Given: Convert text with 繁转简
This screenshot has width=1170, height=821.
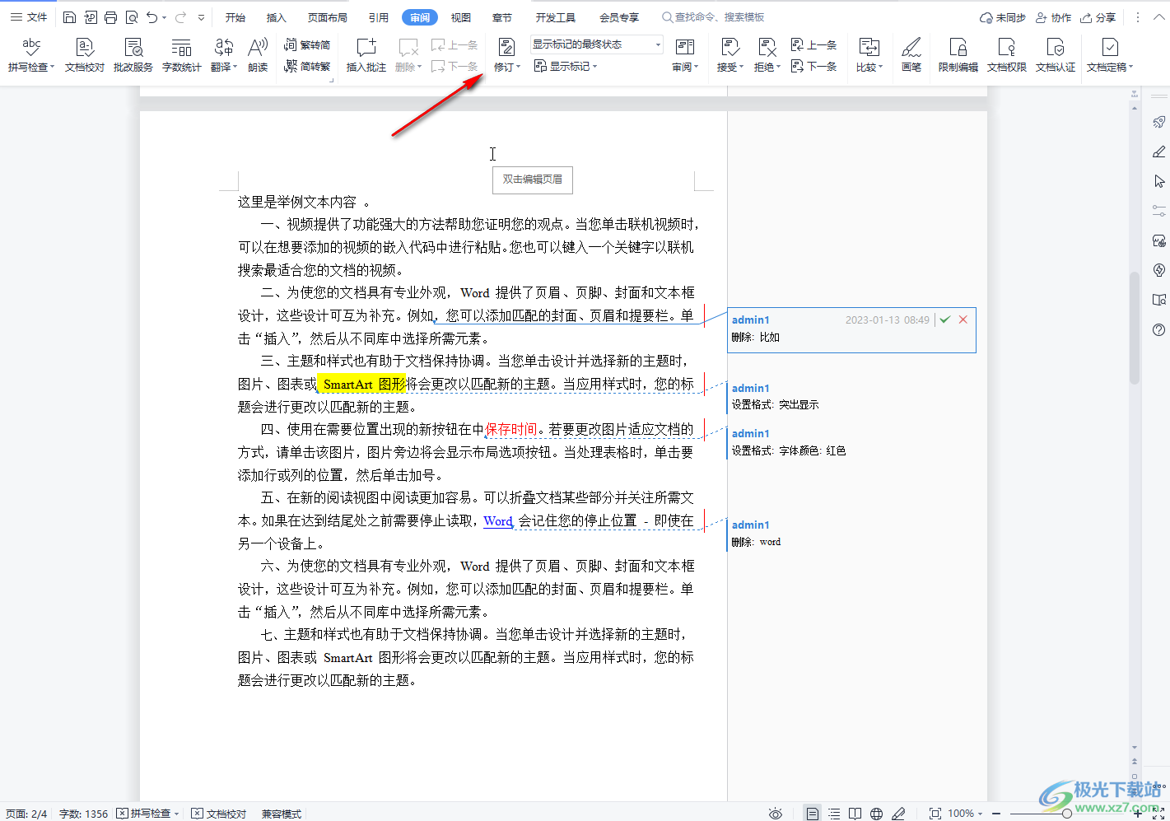Looking at the screenshot, I should point(306,44).
